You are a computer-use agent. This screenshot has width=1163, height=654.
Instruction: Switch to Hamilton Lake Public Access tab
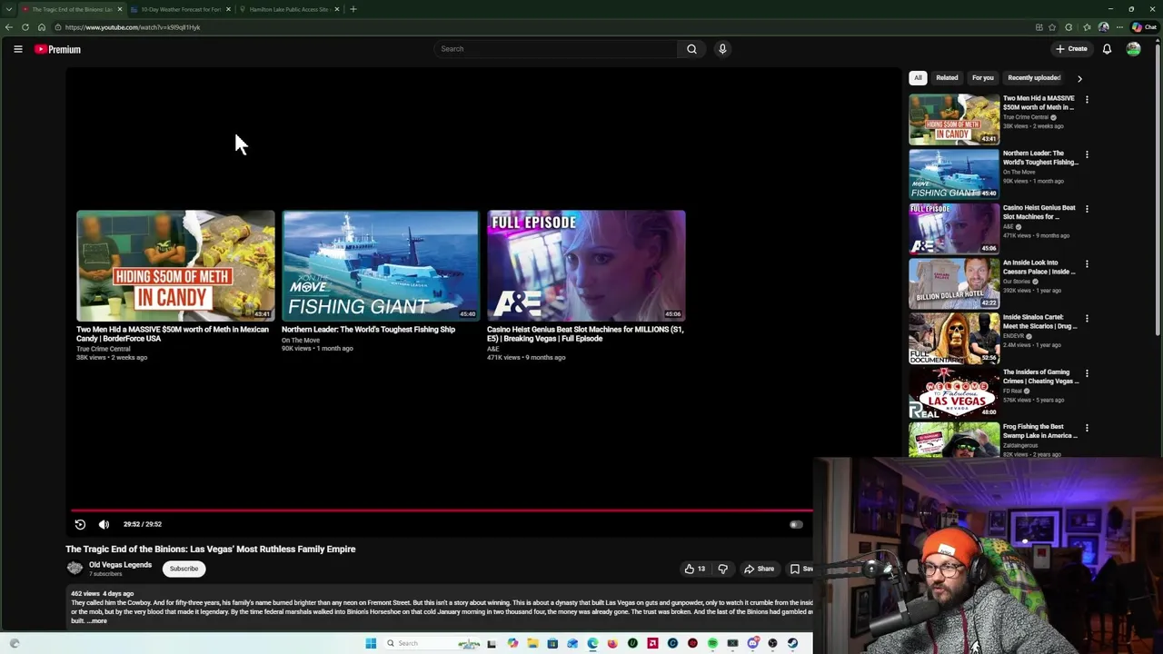289,9
